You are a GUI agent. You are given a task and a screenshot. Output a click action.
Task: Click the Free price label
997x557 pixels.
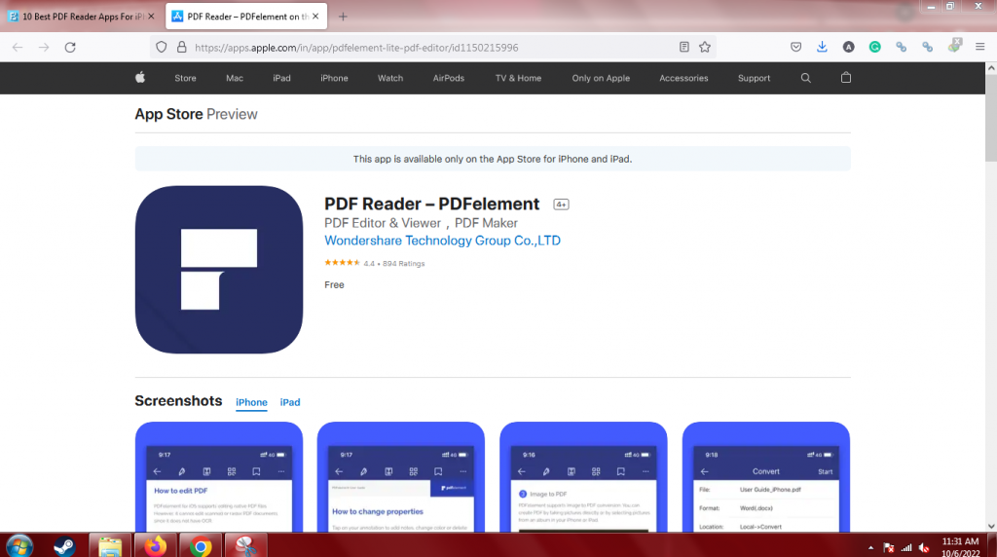335,285
